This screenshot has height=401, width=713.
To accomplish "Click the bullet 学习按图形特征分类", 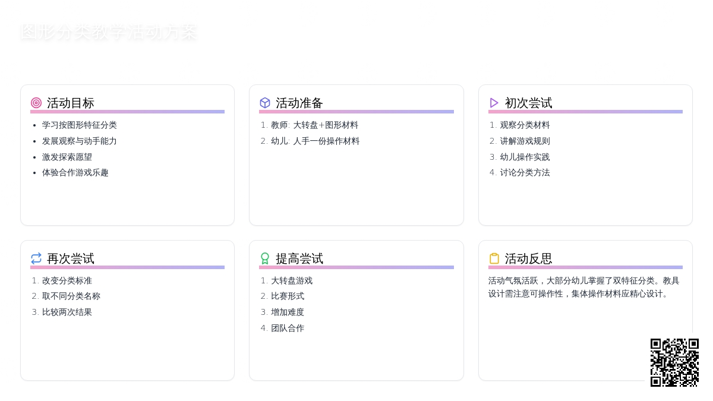I will [x=79, y=125].
